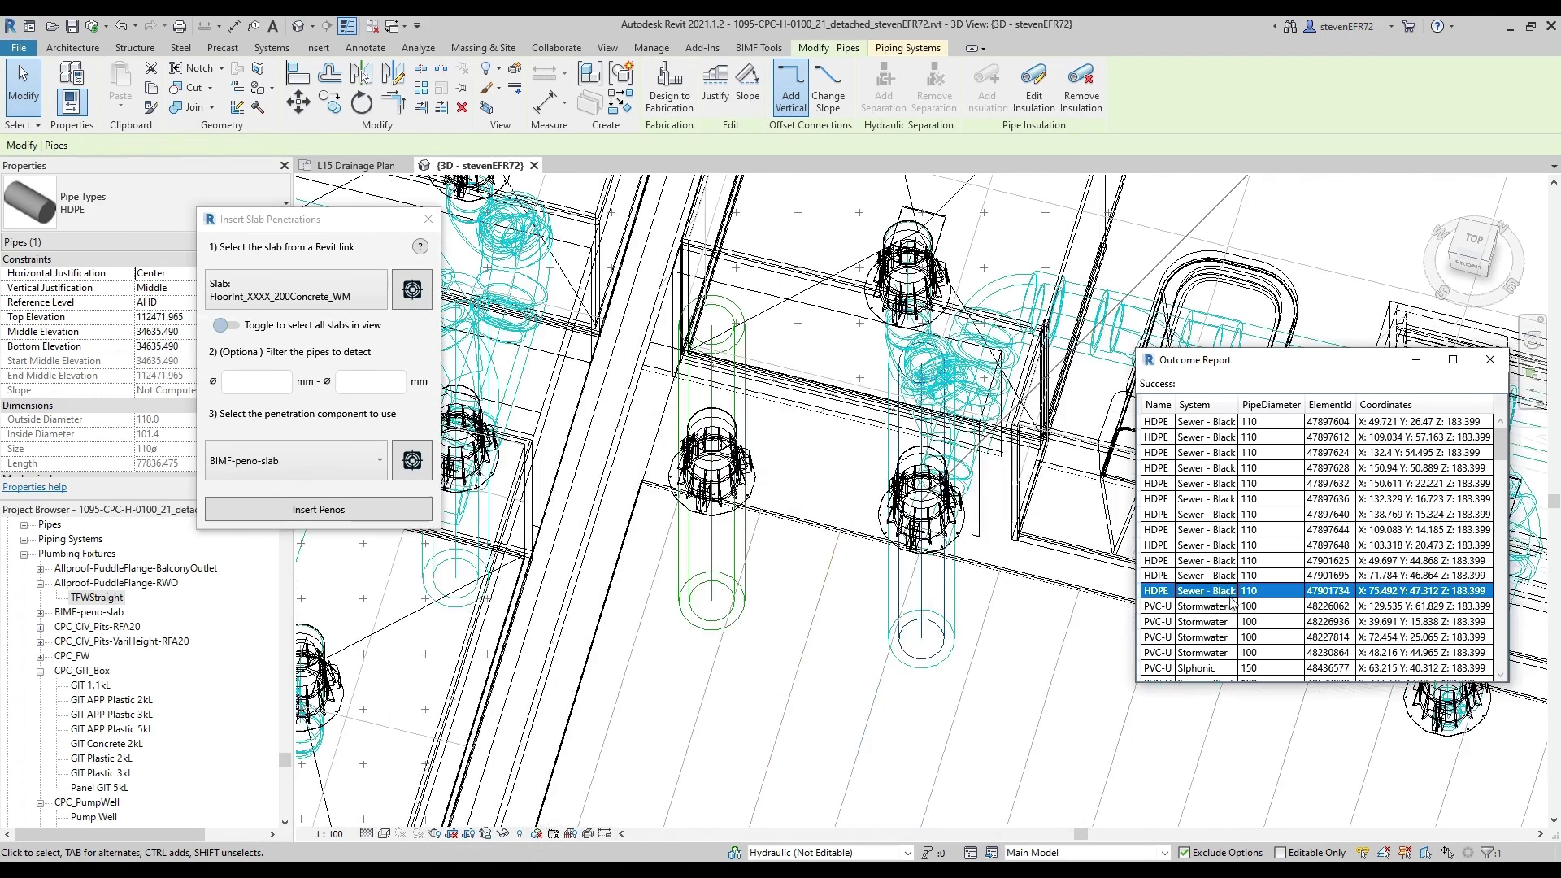Click the ViewCube TOP face

1473,239
